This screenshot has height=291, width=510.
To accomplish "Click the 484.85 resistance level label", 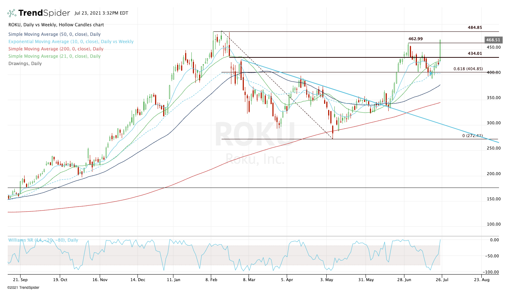I will point(475,27).
